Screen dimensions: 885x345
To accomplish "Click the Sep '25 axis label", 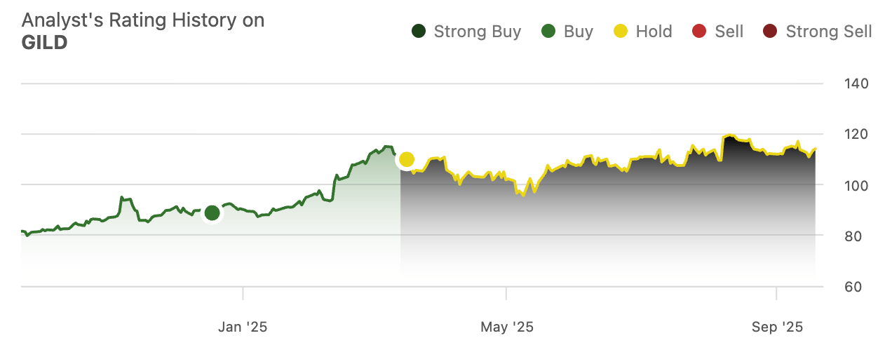I will 777,327.
